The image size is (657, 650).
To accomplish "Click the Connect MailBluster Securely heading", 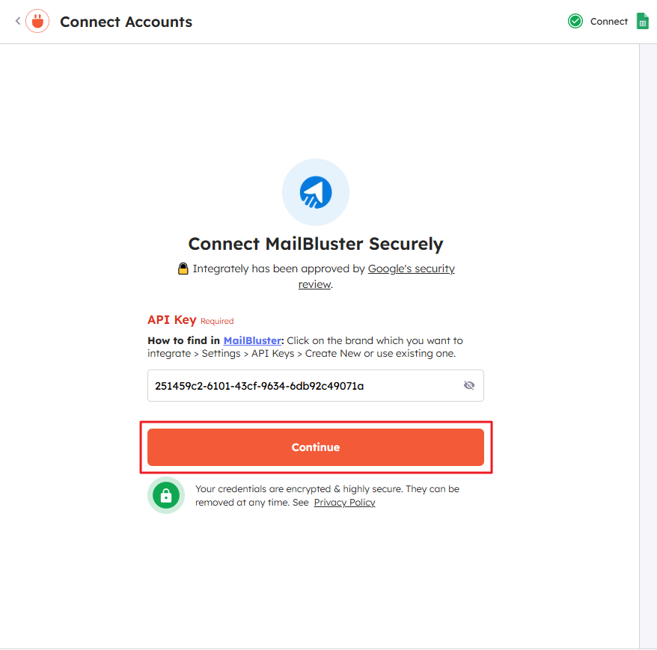I will click(x=315, y=244).
